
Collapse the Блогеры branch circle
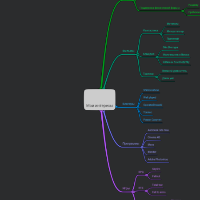tap(138, 107)
